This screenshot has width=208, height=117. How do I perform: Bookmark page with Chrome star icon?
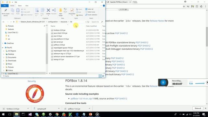click(184, 6)
